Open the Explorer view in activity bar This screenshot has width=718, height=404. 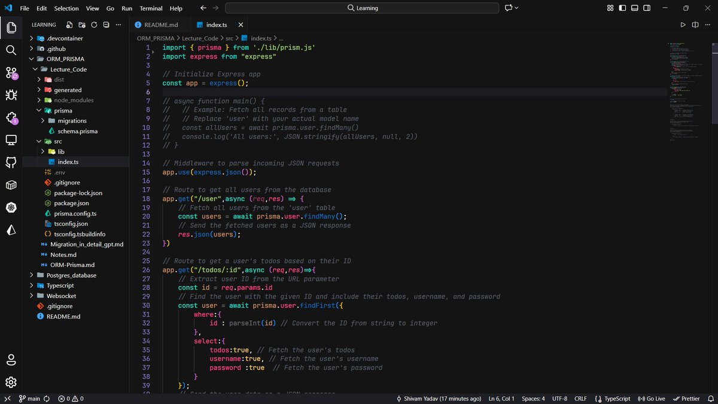[11, 28]
